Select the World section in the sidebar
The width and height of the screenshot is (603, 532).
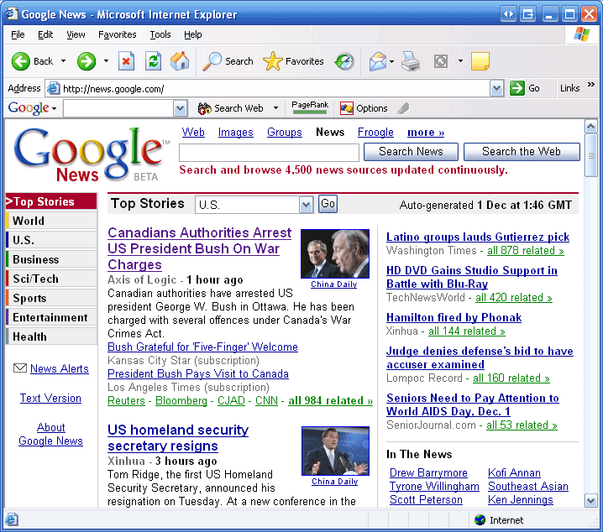pyautogui.click(x=51, y=221)
